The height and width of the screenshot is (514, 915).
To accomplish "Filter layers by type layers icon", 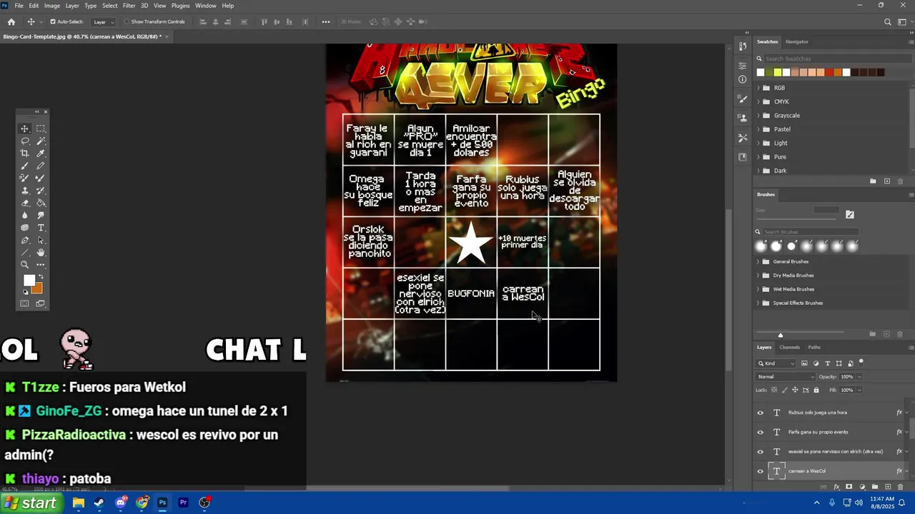I will pyautogui.click(x=827, y=363).
